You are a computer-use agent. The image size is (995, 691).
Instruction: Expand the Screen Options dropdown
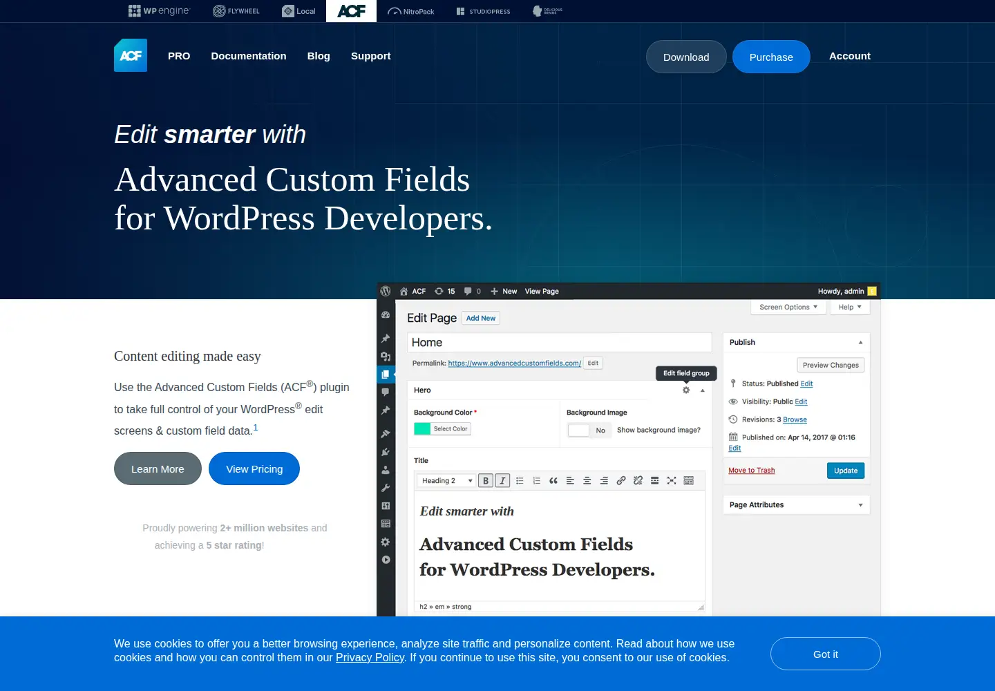click(788, 307)
